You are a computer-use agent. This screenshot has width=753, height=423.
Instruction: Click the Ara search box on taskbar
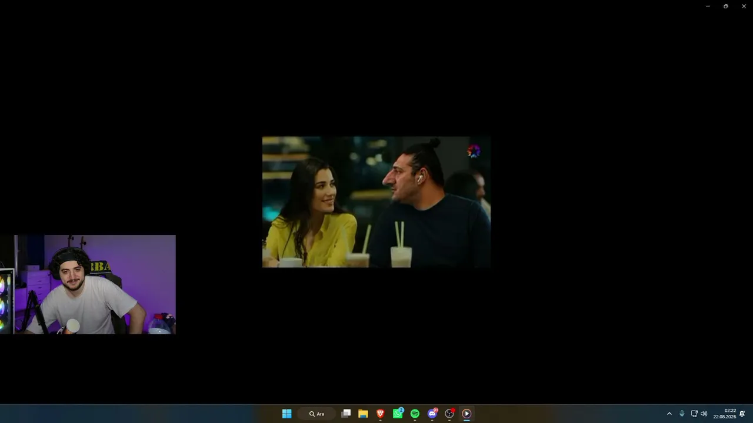(x=317, y=414)
